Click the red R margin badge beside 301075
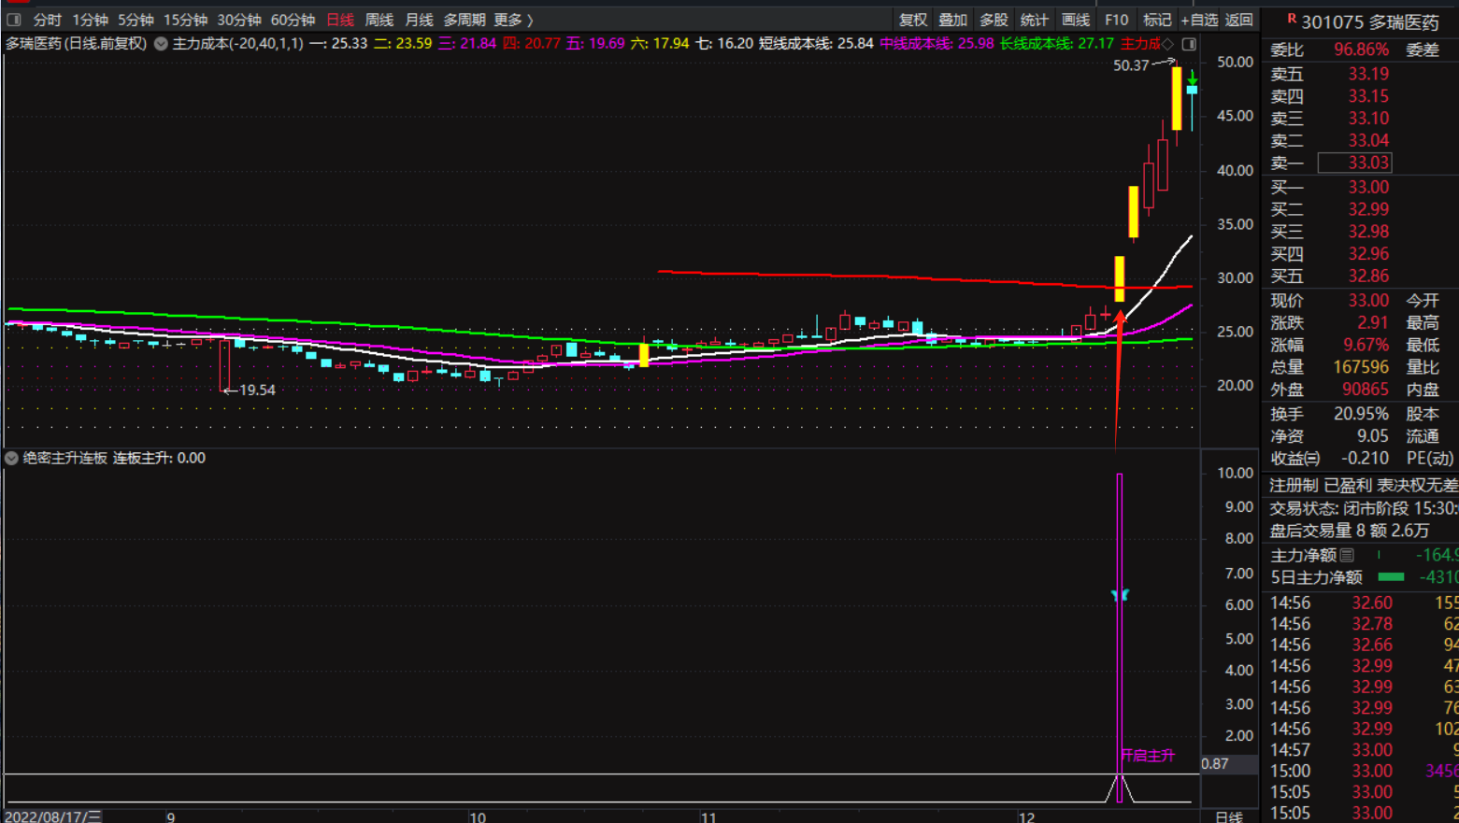The height and width of the screenshot is (823, 1459). [x=1291, y=19]
